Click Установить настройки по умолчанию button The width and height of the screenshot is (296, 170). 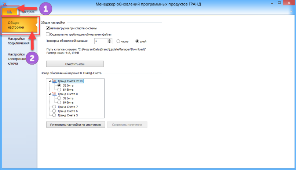click(x=76, y=125)
